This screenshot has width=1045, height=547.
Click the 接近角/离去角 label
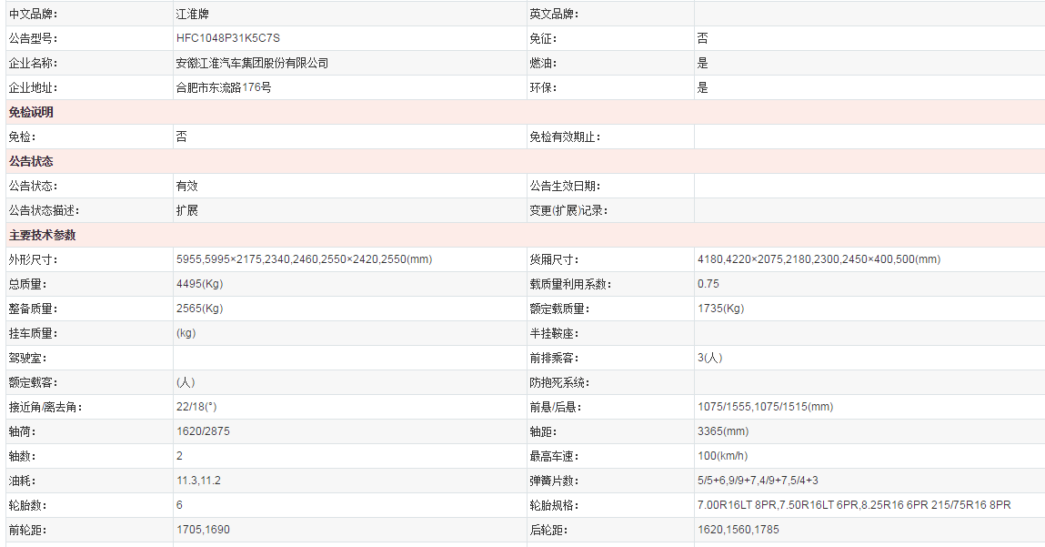pyautogui.click(x=45, y=407)
